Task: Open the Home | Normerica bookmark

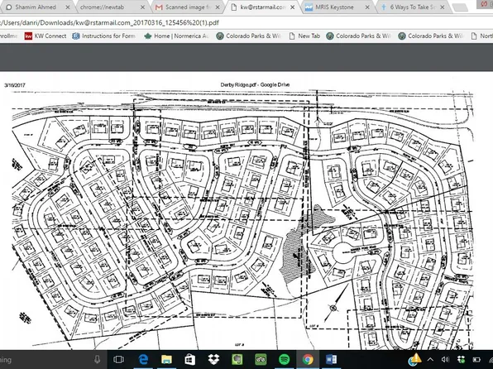Action: tap(177, 36)
